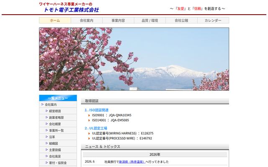Click the dotted bullet icon beside 経営標語
Viewport: 268px width, 167px height.
tap(46, 111)
